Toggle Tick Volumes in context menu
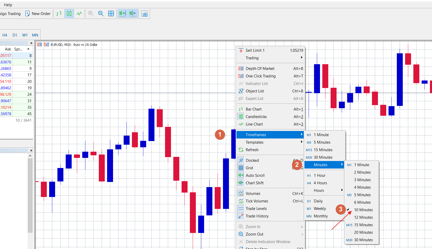This screenshot has width=432, height=249. (271, 201)
